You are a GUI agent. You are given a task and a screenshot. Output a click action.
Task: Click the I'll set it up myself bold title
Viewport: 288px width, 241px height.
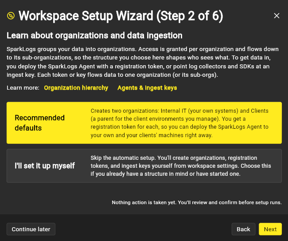45,166
